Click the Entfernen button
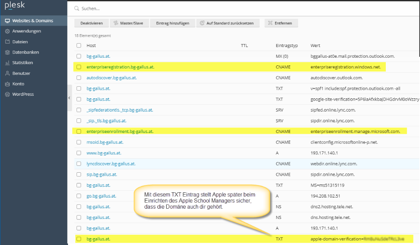The width and height of the screenshot is (420, 245). (x=281, y=23)
